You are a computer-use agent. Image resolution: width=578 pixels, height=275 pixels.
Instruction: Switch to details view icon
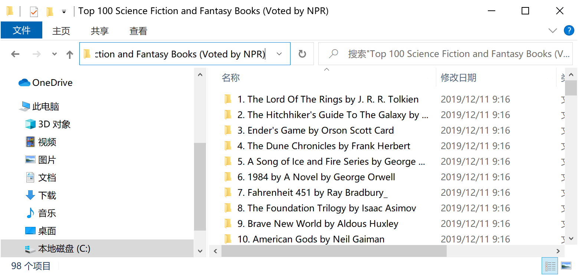click(x=550, y=266)
